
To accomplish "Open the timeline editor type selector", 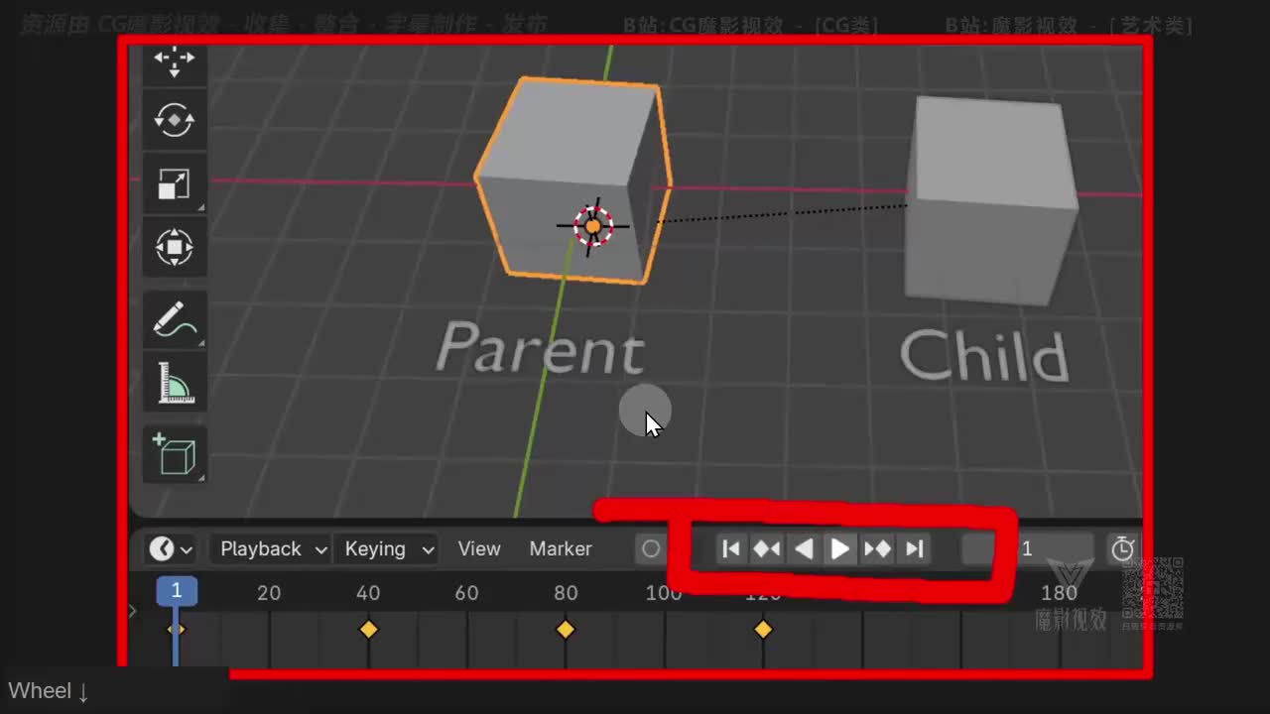I will click(171, 548).
